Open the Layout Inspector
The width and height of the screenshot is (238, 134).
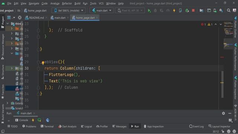(x=219, y=127)
